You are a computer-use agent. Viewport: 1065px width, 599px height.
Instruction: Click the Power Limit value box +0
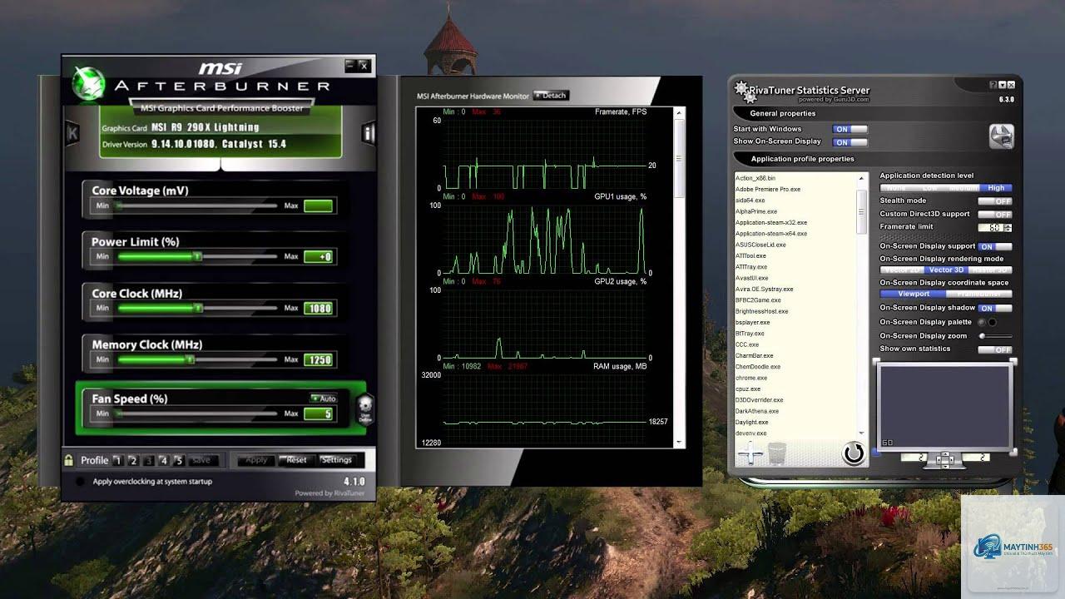[319, 257]
